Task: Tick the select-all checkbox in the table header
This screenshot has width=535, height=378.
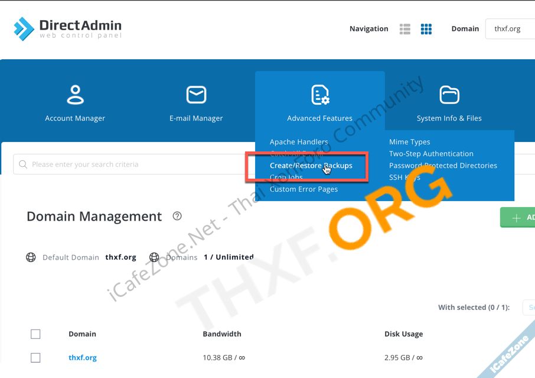Action: (35, 334)
